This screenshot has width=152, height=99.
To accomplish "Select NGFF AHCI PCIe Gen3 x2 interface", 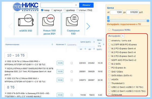I will 109,60.
